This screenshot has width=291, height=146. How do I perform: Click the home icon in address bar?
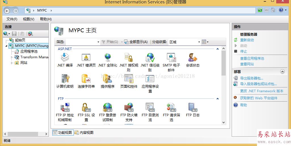tap(273, 10)
